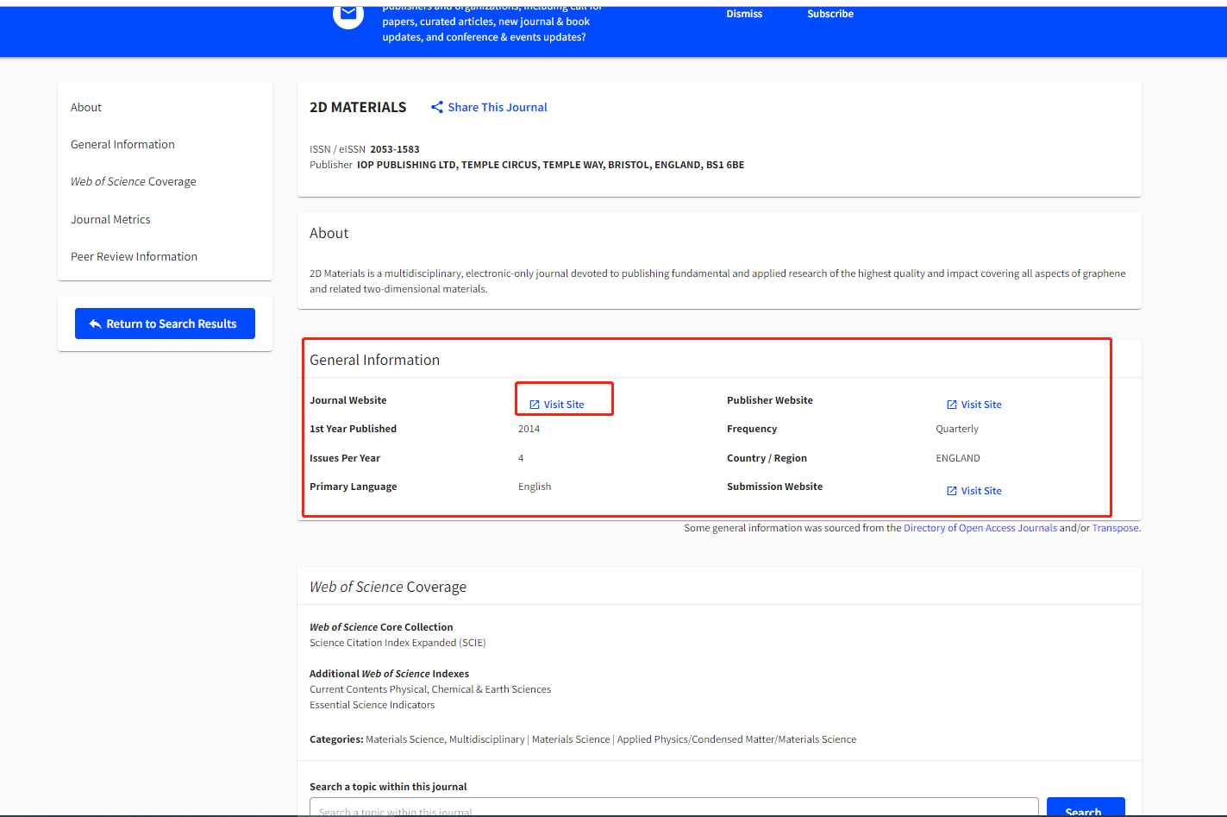
Task: Dismiss the email updates banner
Action: pos(744,14)
